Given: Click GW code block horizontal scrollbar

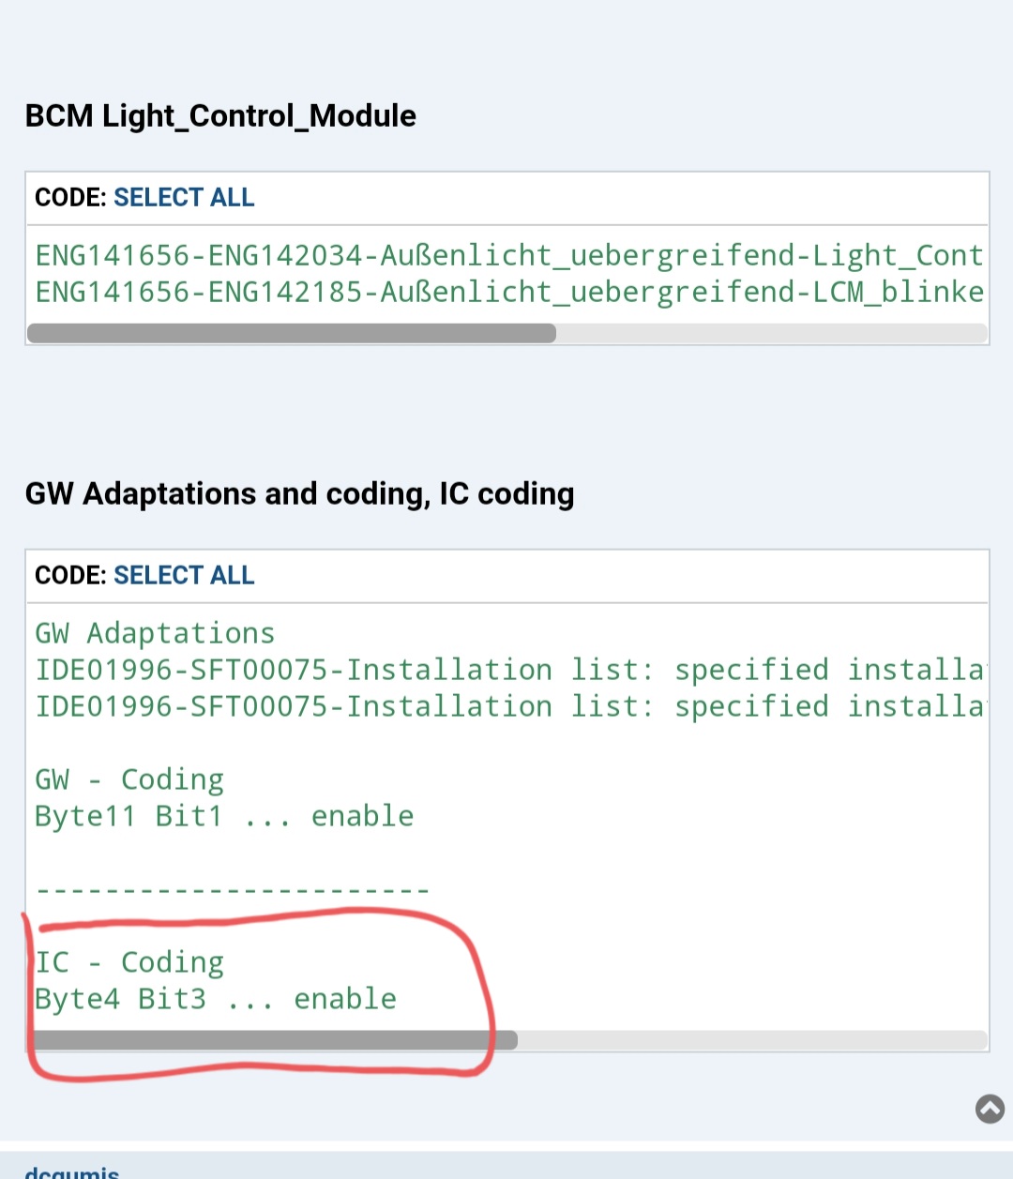Looking at the screenshot, I should (273, 1040).
